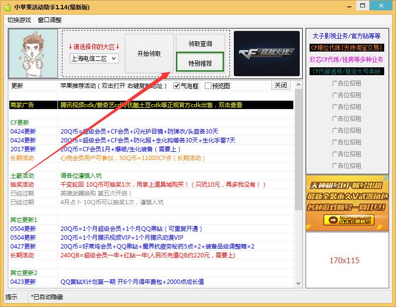Viewport: 396px width, 307px height.
Task: Click the 点击立即租号 arrow button
Action: click(349, 220)
